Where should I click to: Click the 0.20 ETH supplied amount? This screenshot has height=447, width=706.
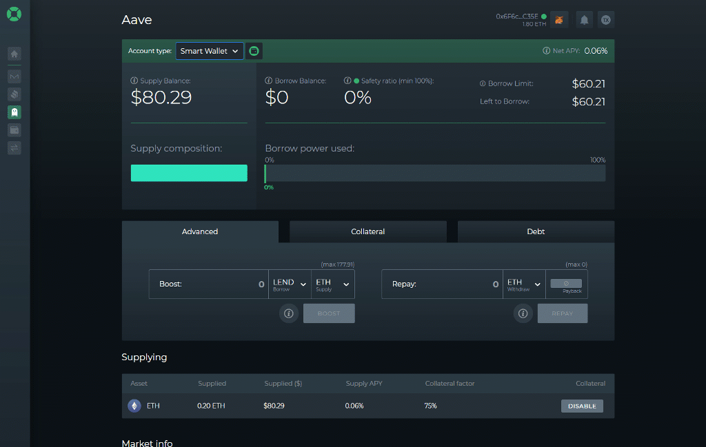(211, 406)
